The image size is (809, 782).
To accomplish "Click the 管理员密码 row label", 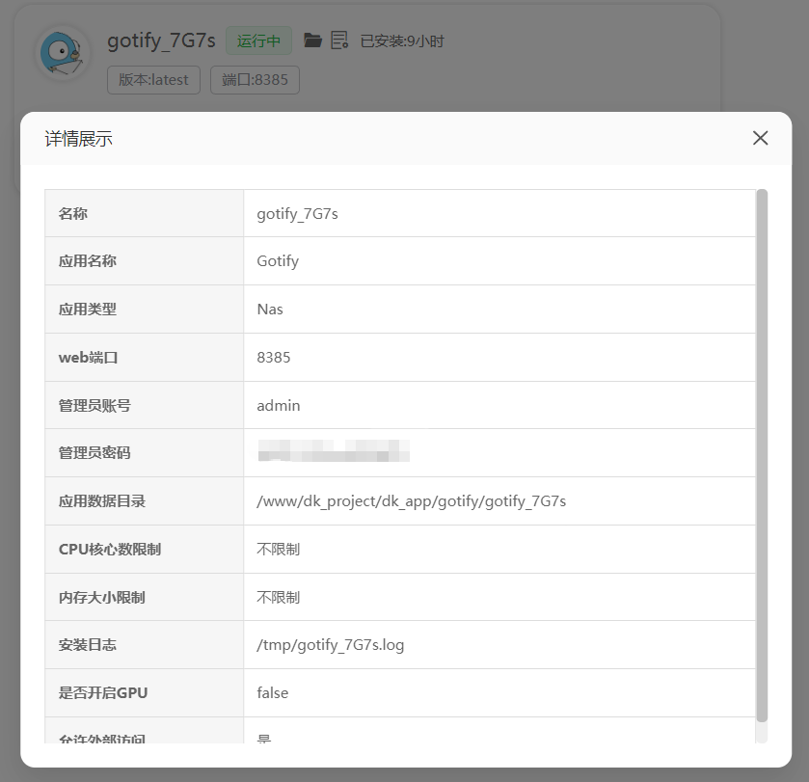I will [94, 453].
